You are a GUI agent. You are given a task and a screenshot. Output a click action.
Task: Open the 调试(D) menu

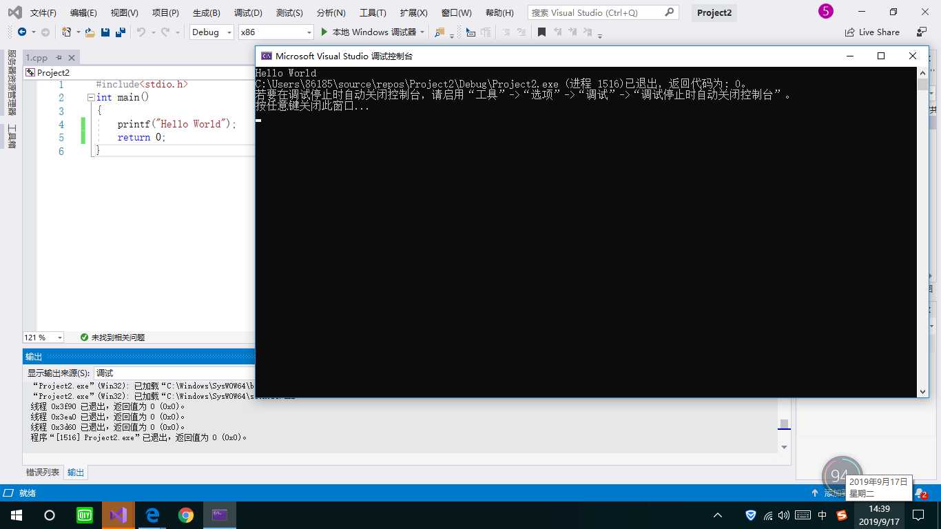coord(248,12)
